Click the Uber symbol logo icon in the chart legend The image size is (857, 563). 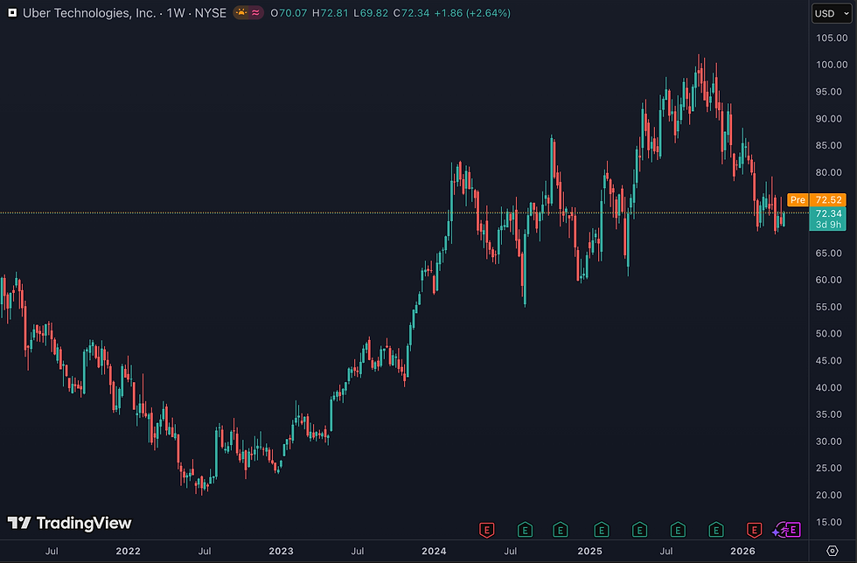pos(12,12)
